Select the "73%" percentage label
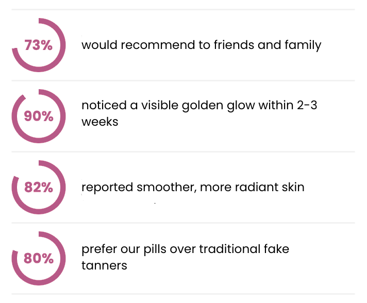Screen dimensions: 367x303 tap(39, 45)
